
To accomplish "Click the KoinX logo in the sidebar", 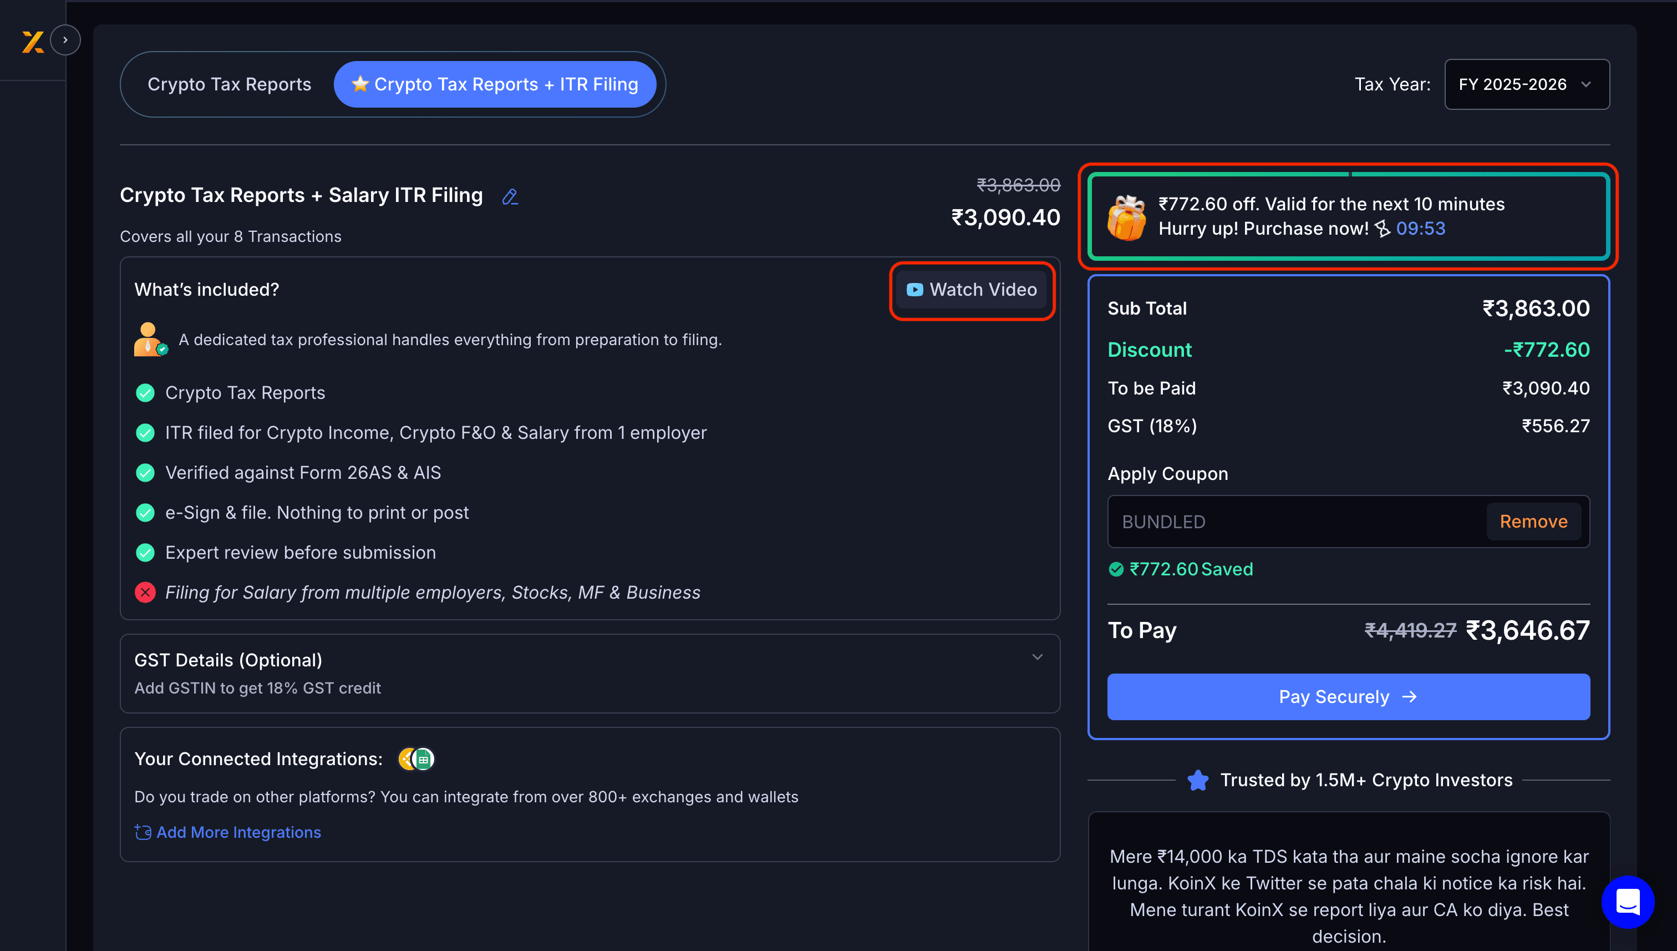I will pos(33,41).
